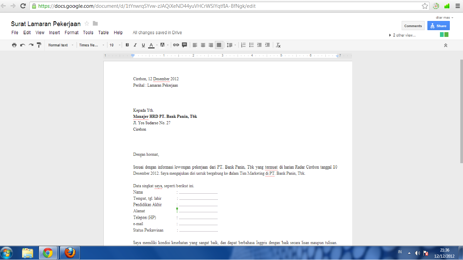Open the View menu
Image resolution: width=463 pixels, height=260 pixels.
[40, 32]
